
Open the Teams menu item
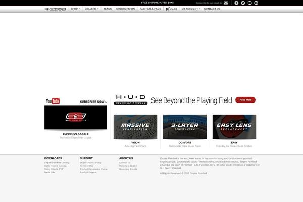[x=108, y=9]
